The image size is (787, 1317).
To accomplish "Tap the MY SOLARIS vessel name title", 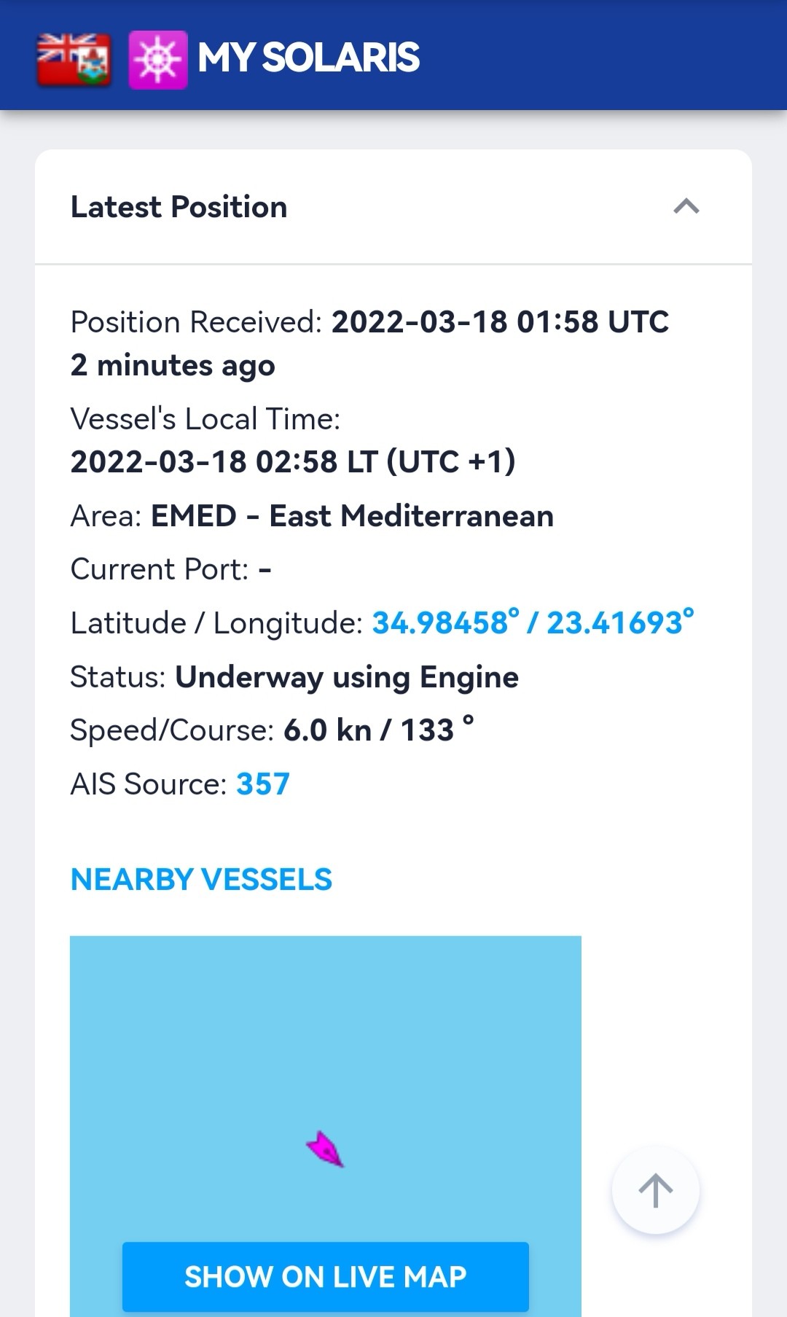I will coord(308,58).
